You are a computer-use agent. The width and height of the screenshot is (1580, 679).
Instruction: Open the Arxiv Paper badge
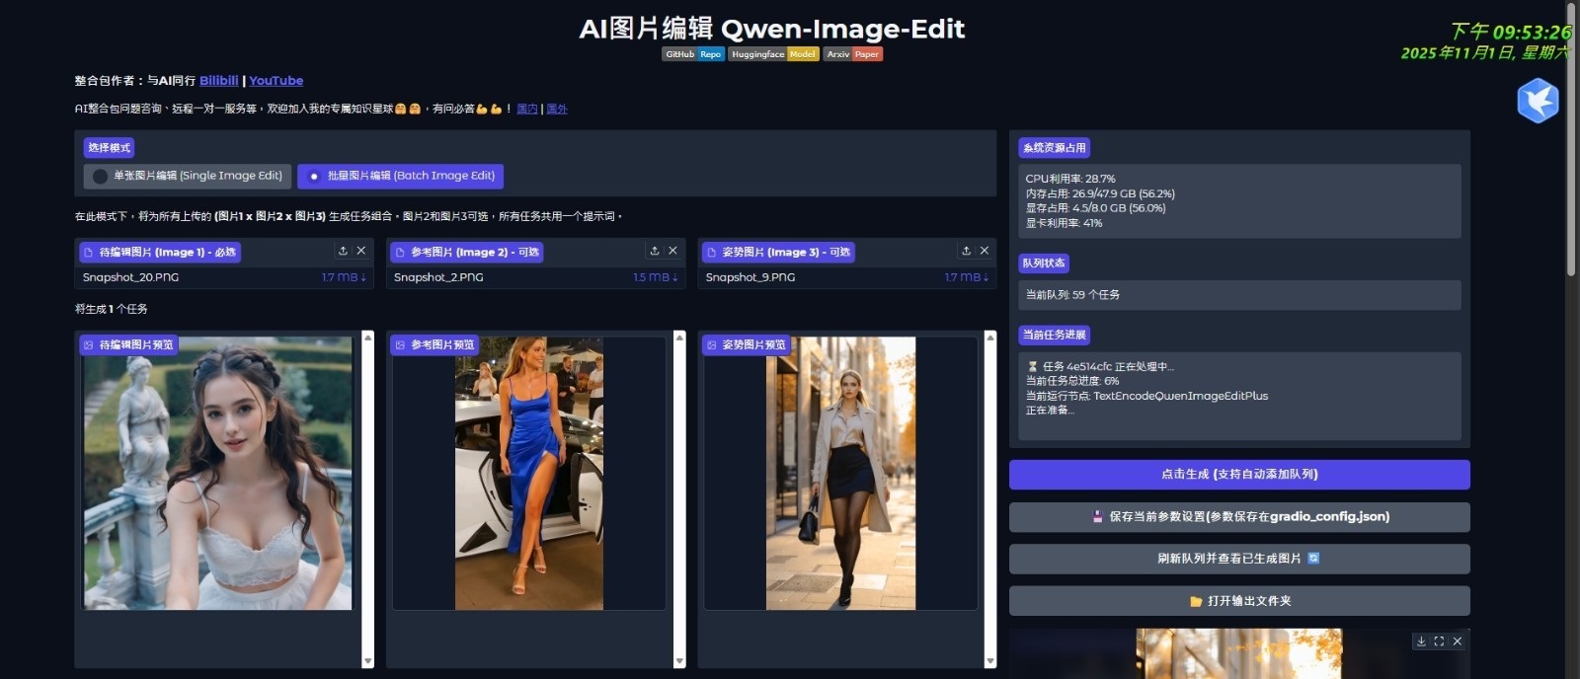(x=853, y=54)
